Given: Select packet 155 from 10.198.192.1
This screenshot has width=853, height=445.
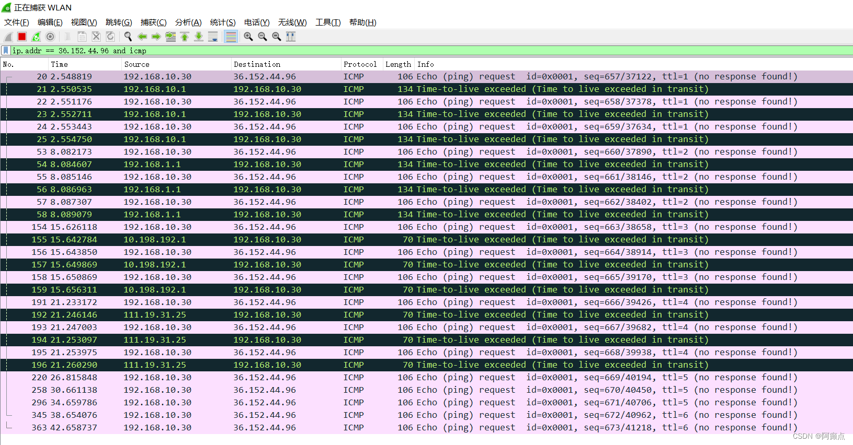Looking at the screenshot, I should pyautogui.click(x=426, y=240).
